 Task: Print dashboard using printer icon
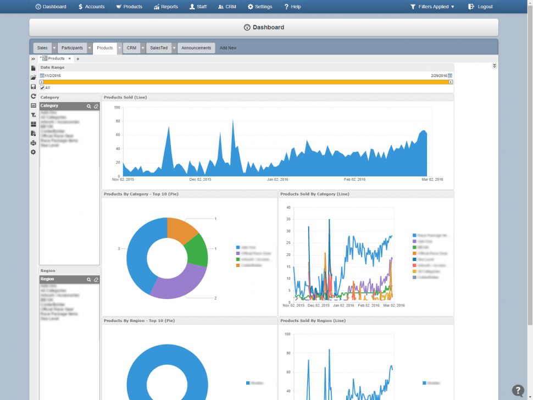(34, 143)
